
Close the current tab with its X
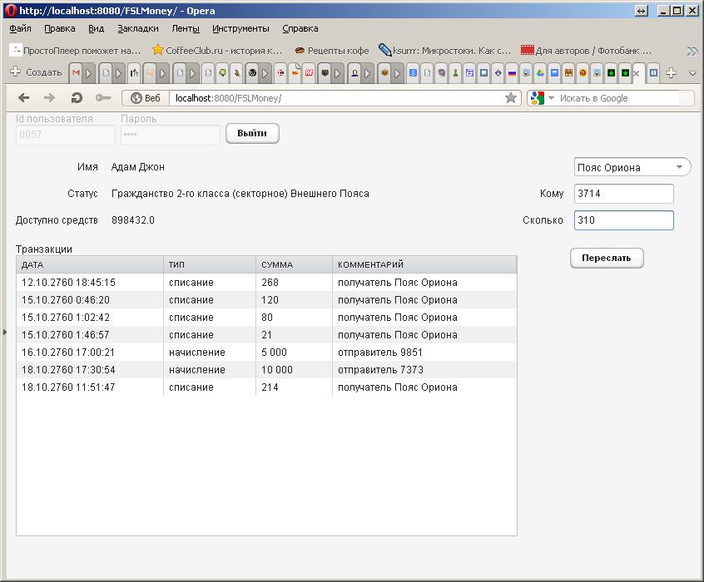tap(637, 72)
